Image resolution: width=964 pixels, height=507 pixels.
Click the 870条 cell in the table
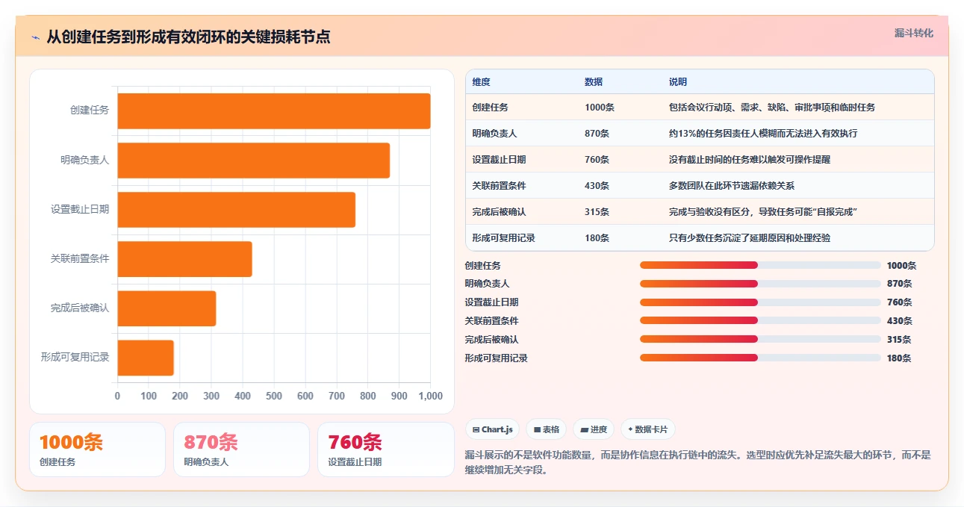coord(597,134)
